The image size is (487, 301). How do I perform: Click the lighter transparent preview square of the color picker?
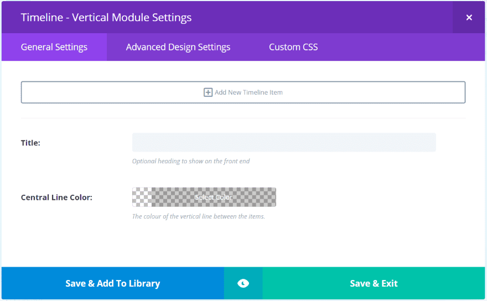tap(142, 198)
